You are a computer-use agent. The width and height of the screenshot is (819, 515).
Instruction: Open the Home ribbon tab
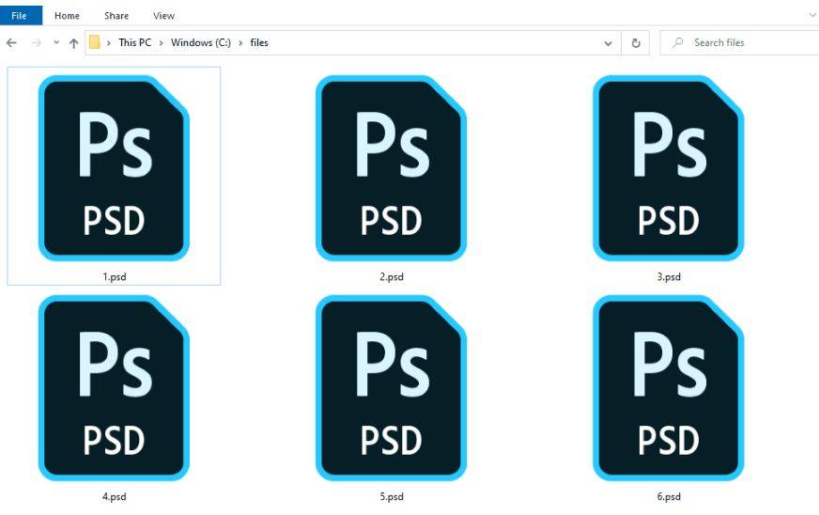pos(67,16)
